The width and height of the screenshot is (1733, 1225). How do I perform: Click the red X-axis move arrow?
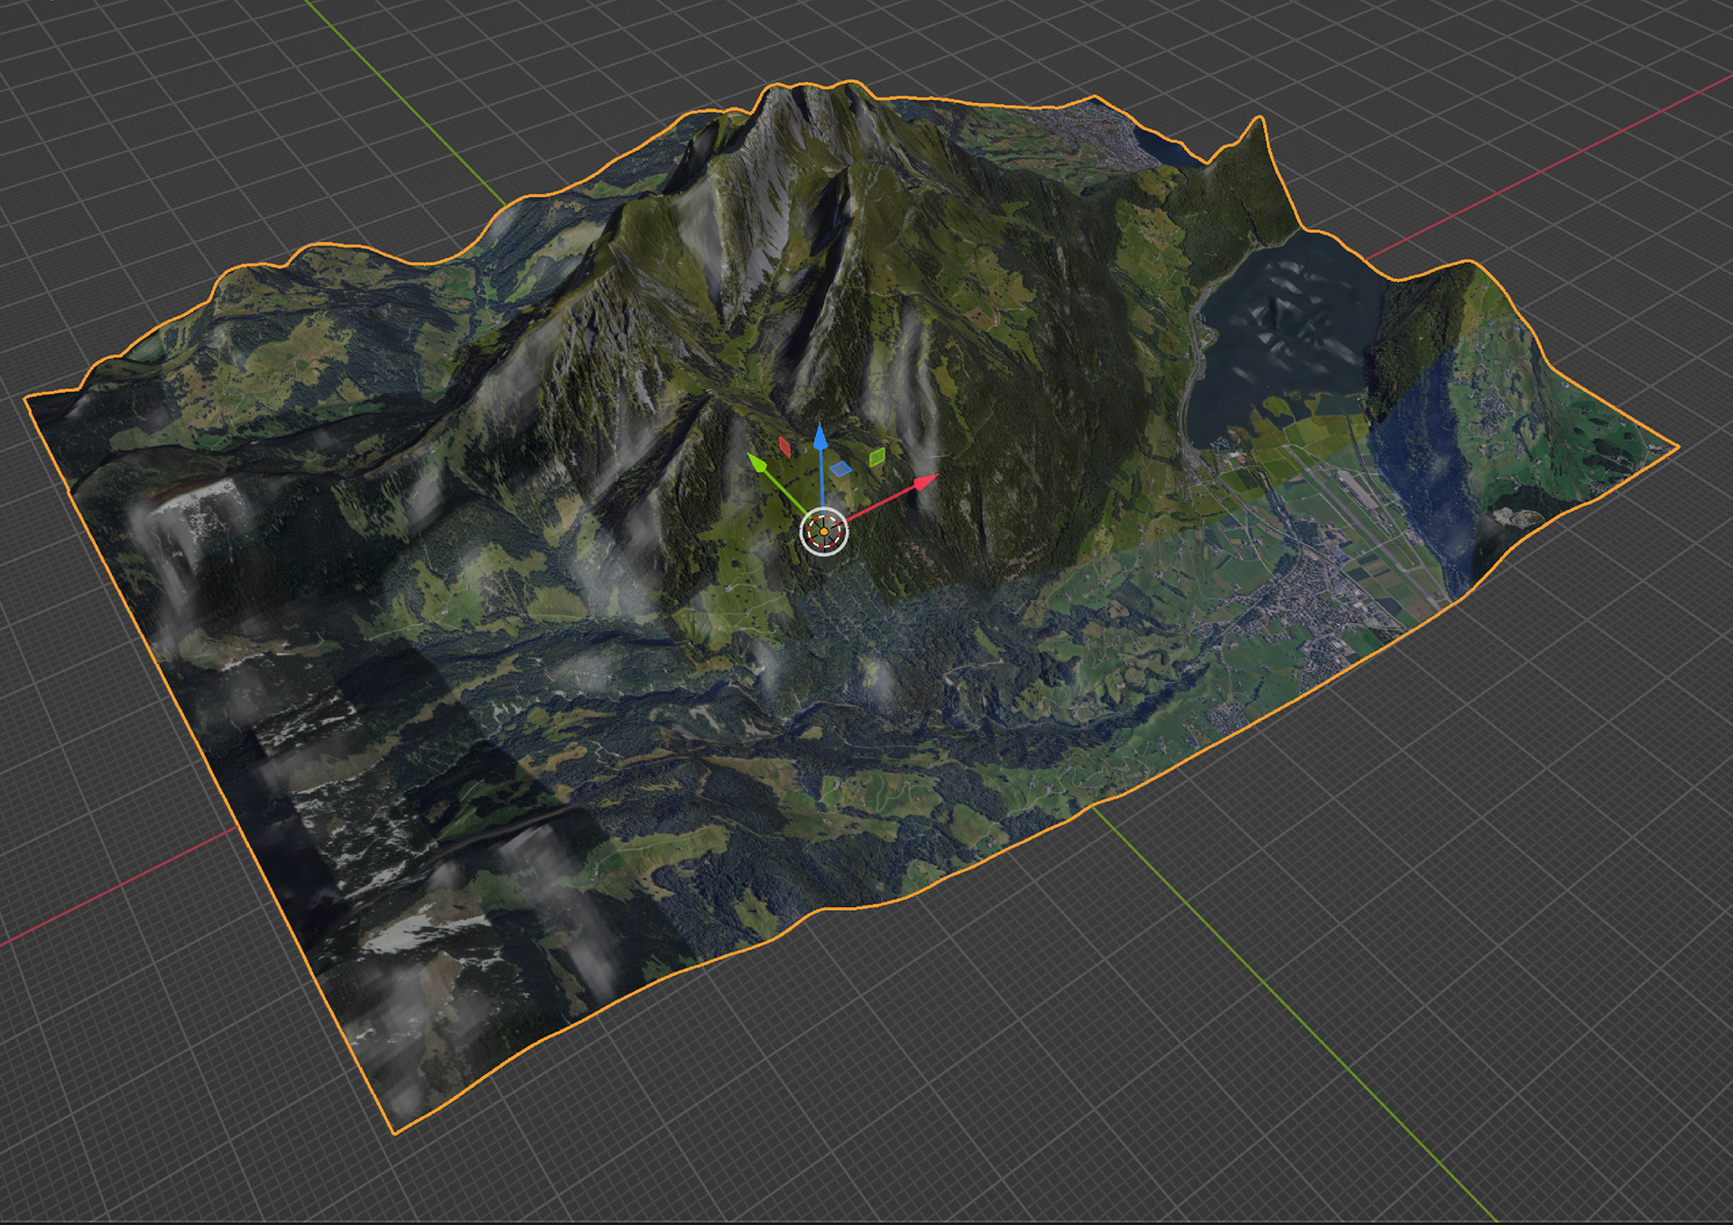(924, 482)
